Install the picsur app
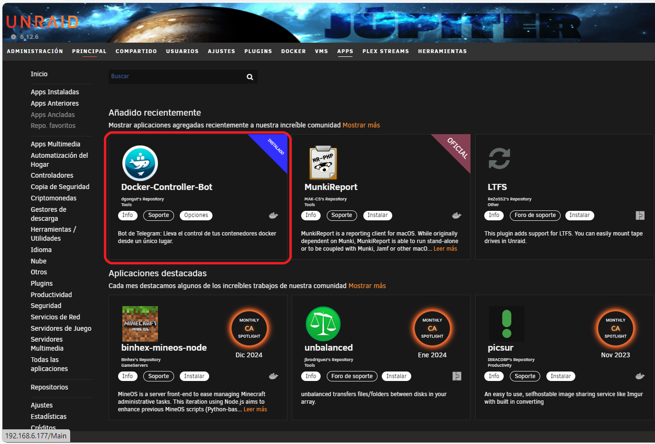The image size is (655, 444). pos(561,376)
